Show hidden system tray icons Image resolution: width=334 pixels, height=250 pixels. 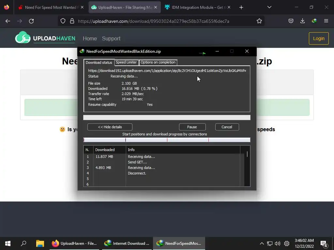[262, 243]
